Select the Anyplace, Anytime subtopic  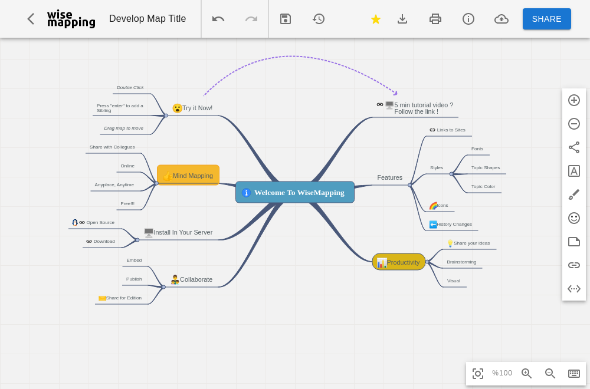click(114, 185)
